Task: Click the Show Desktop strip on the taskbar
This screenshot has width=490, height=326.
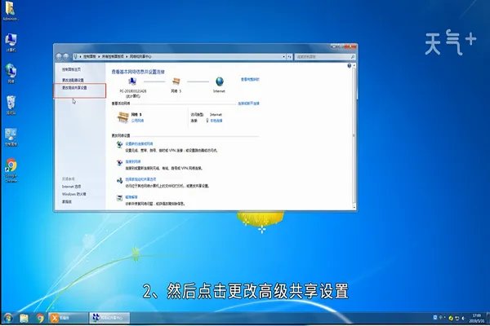Action: click(x=488, y=318)
